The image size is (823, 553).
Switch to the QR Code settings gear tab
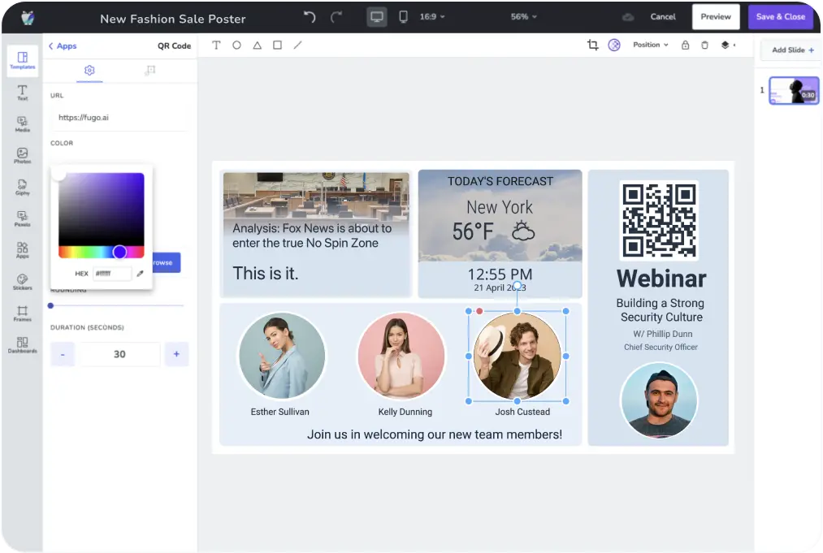(x=89, y=71)
